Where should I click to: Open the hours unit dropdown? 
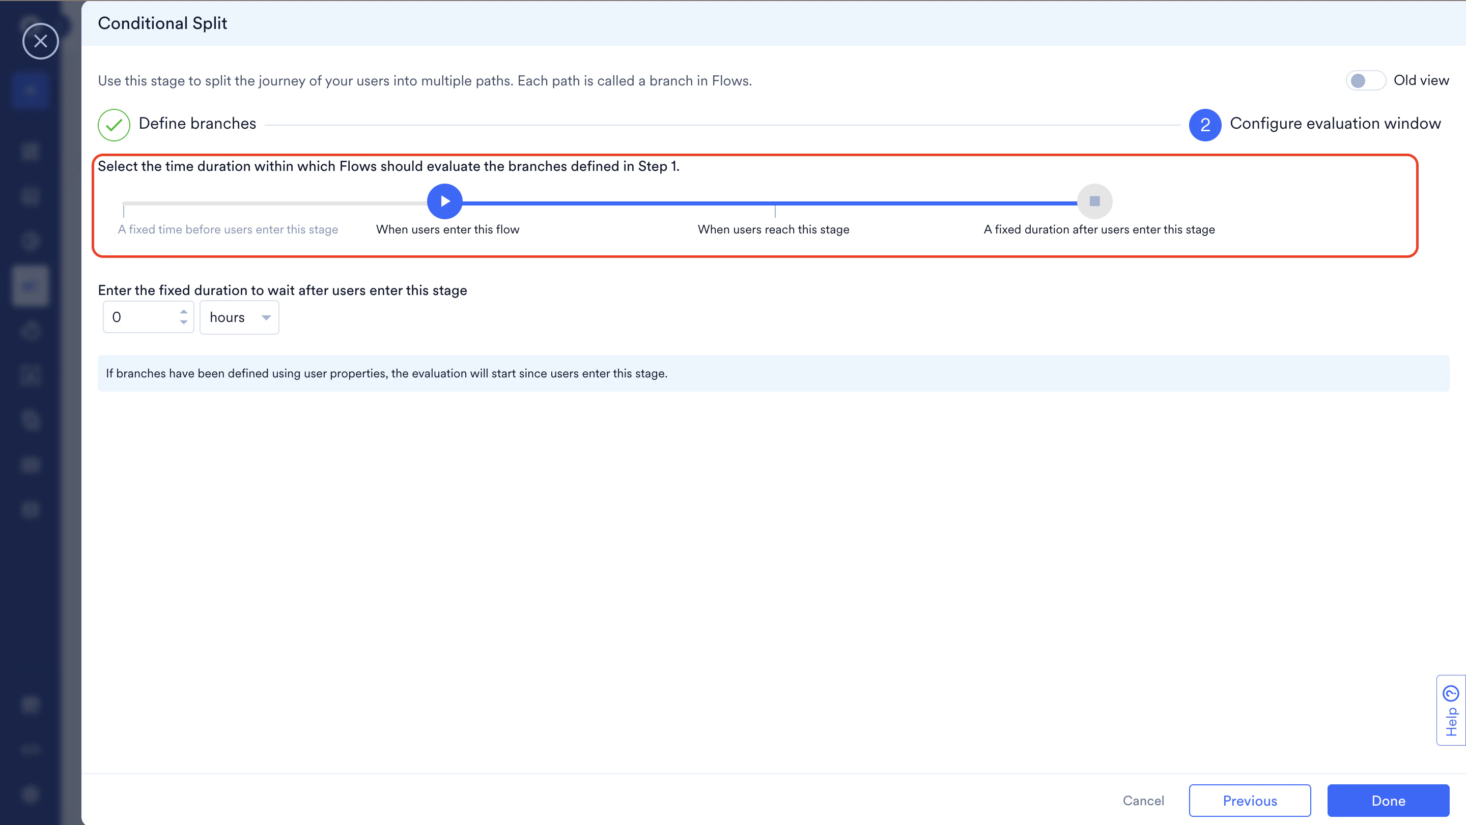[238, 317]
